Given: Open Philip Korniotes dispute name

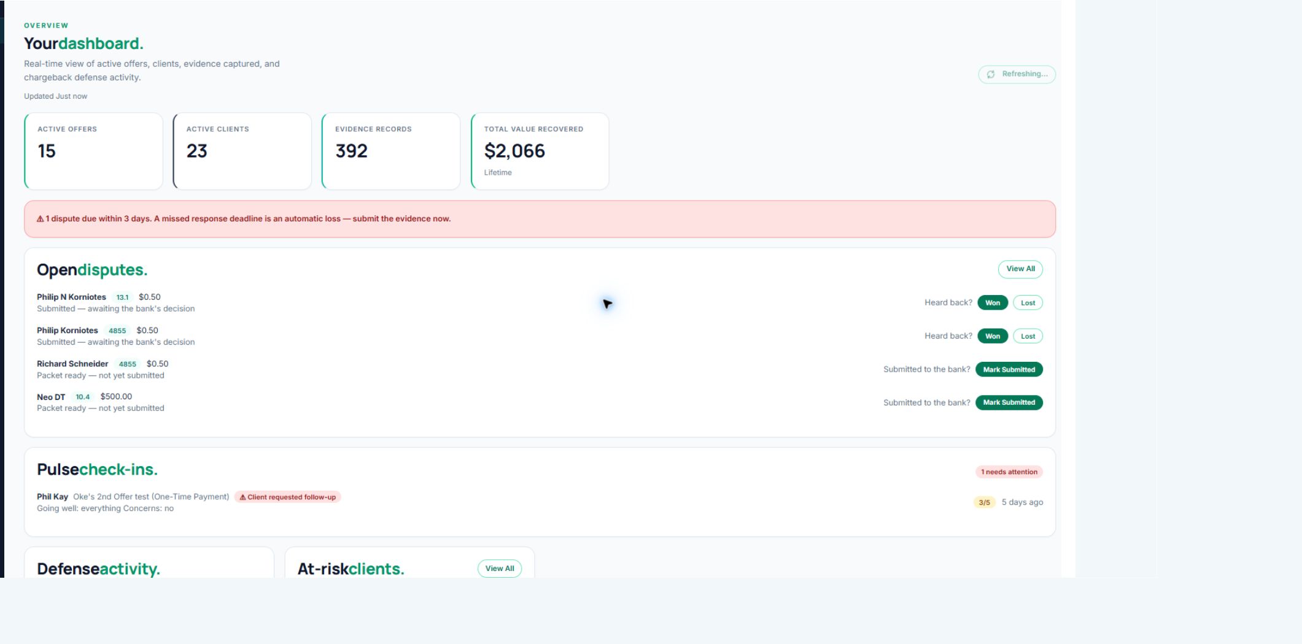Looking at the screenshot, I should click(68, 331).
